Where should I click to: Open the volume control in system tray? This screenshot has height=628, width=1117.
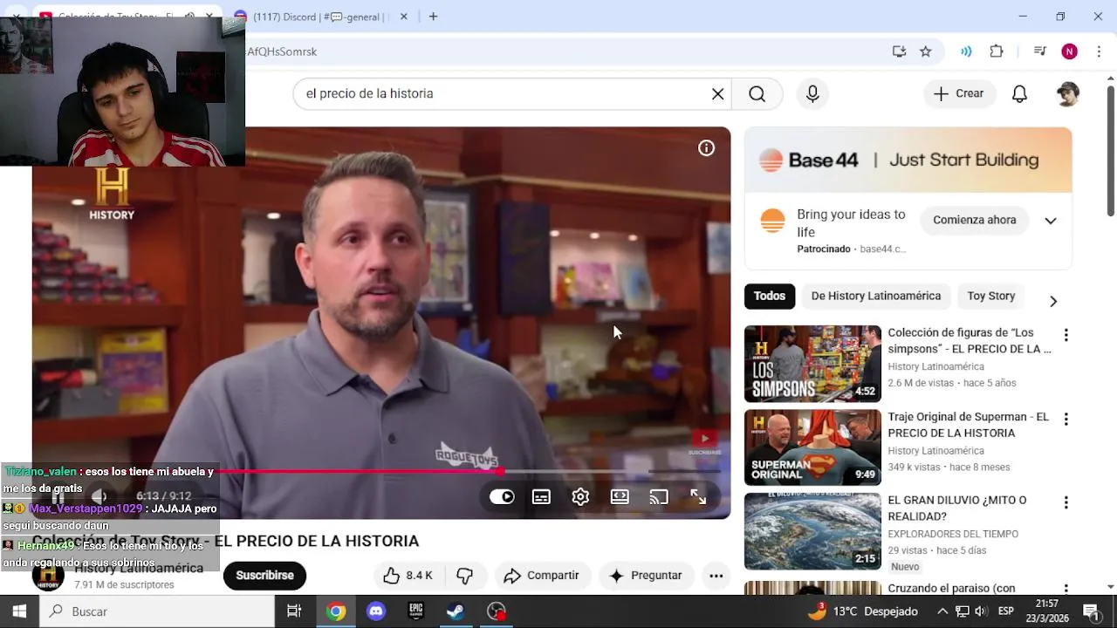(980, 611)
